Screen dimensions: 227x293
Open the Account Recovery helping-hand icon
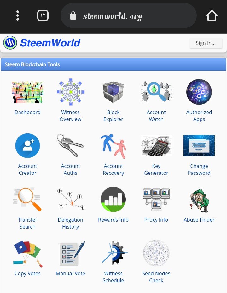[x=113, y=146]
